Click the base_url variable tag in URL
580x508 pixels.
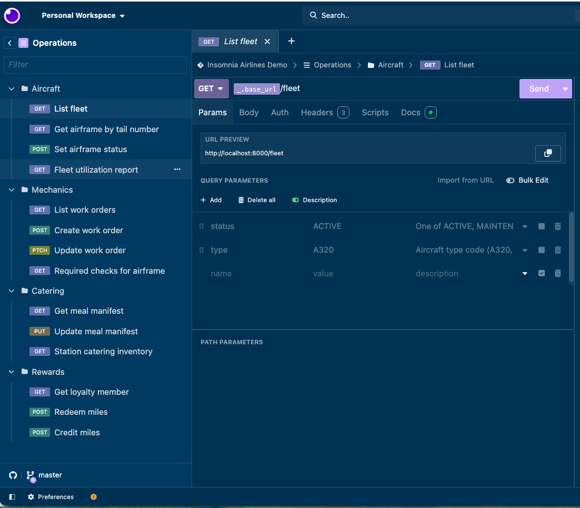pyautogui.click(x=257, y=89)
